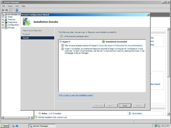This screenshot has height=128, width=171.
Task: Click the disabled Cancel button
Action: tap(139, 106)
